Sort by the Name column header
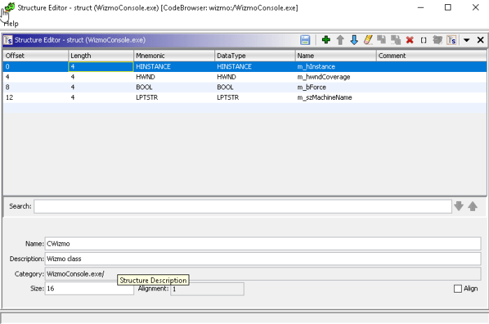The height and width of the screenshot is (324, 489). tap(335, 56)
